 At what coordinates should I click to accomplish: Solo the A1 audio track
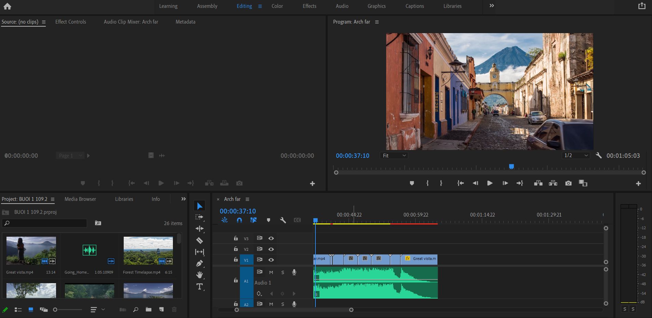click(283, 272)
